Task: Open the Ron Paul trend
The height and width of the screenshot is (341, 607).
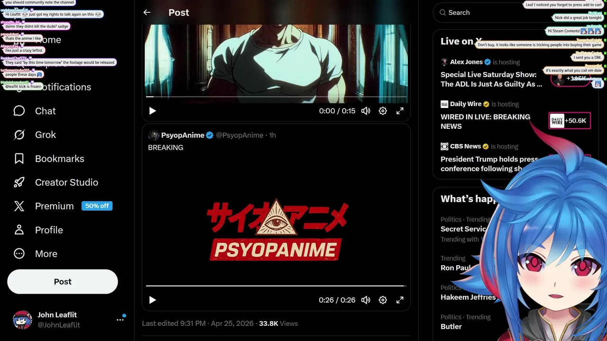Action: pyautogui.click(x=455, y=268)
